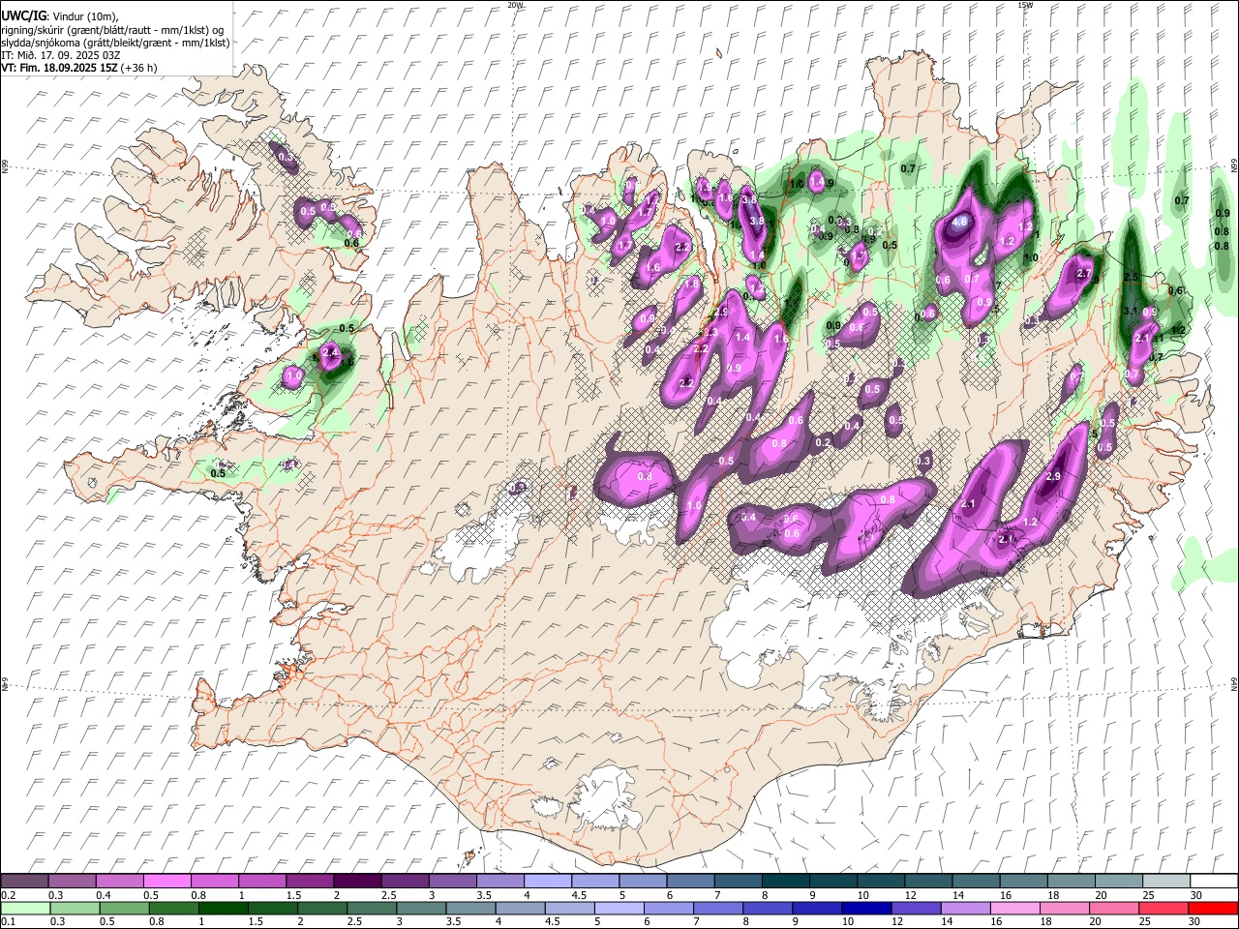The height and width of the screenshot is (929, 1239).
Task: Click the 0.2 label under the snow legend
Action: click(7, 895)
